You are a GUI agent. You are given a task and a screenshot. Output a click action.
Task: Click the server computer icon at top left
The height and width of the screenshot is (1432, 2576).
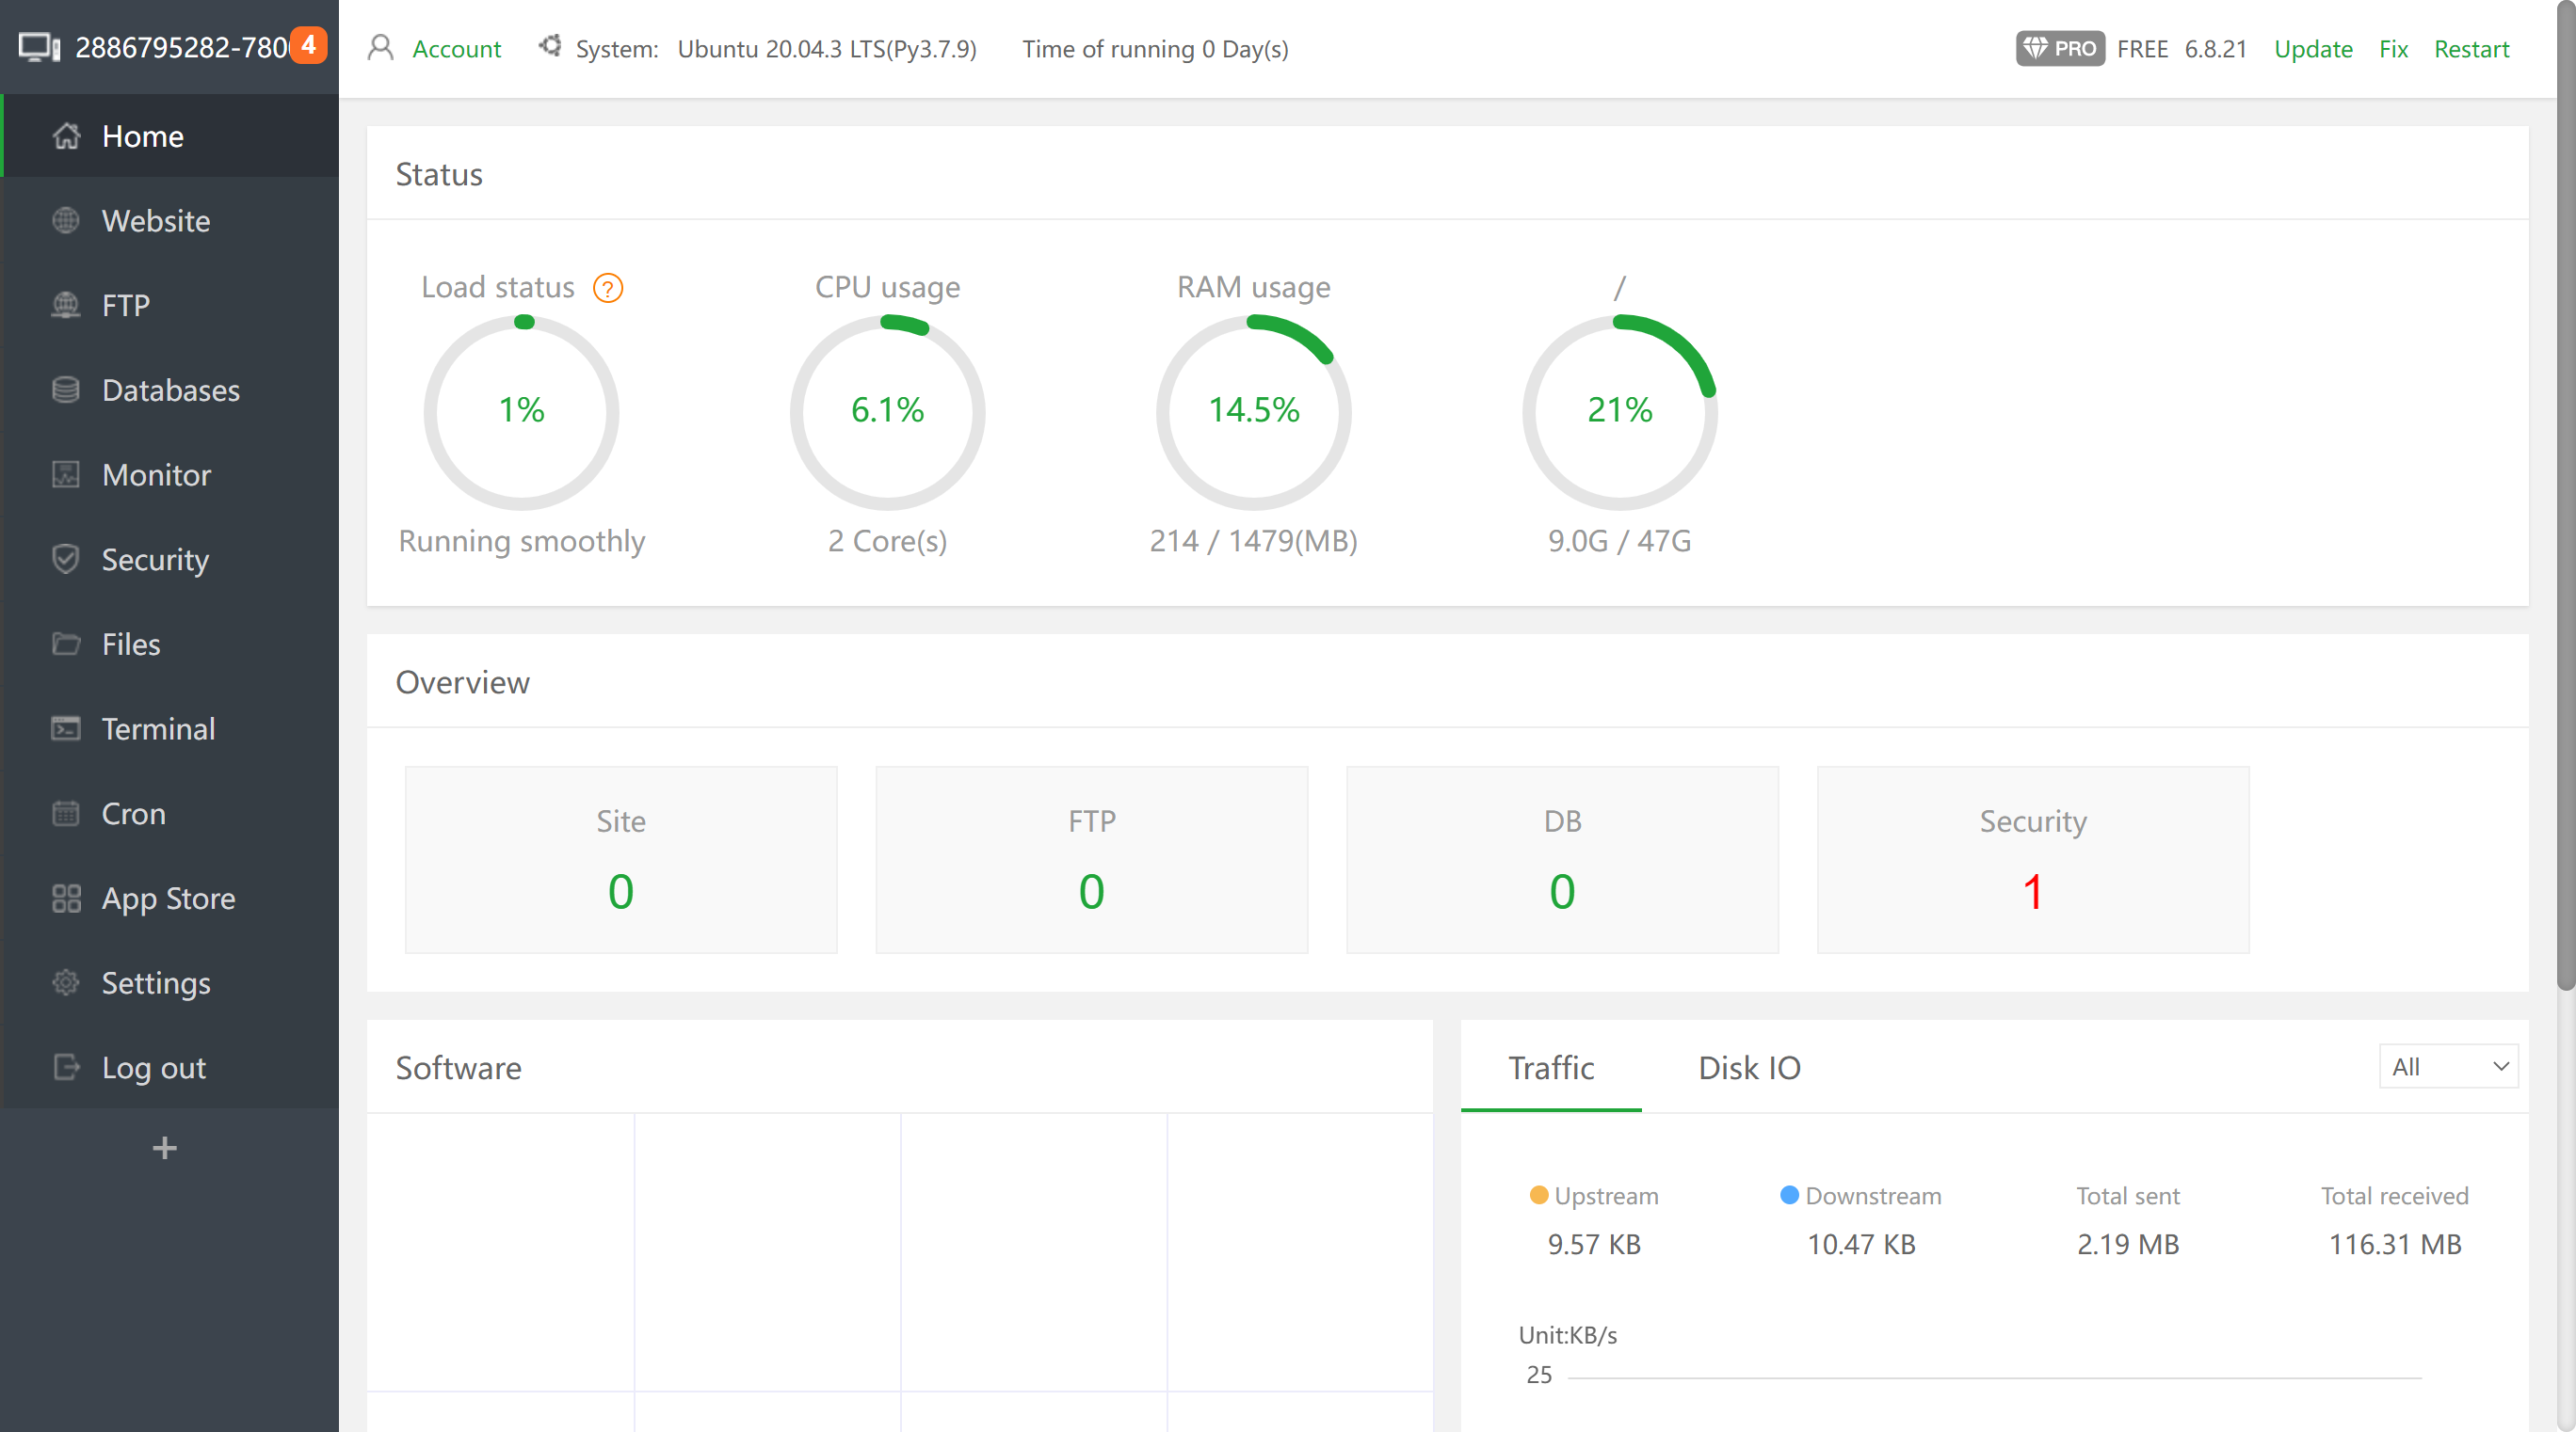[x=39, y=47]
